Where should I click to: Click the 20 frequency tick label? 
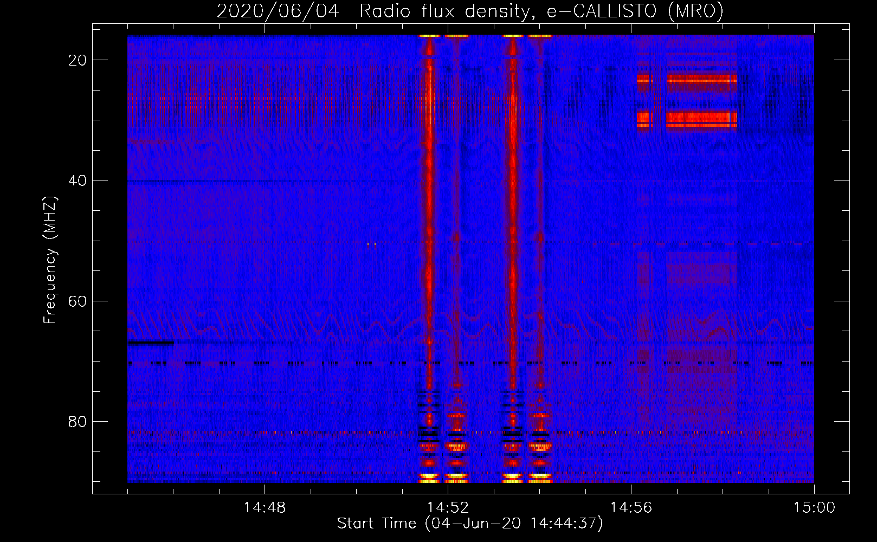tap(78, 60)
